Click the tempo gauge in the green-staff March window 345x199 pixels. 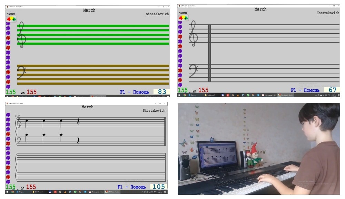pos(11,19)
